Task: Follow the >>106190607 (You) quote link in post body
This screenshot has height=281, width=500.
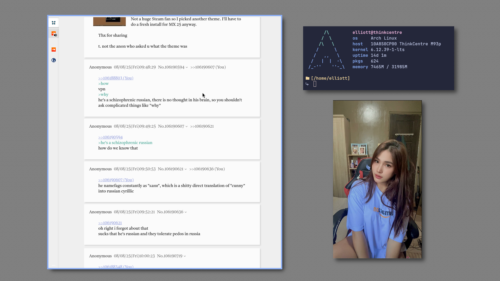Action: pyautogui.click(x=116, y=180)
